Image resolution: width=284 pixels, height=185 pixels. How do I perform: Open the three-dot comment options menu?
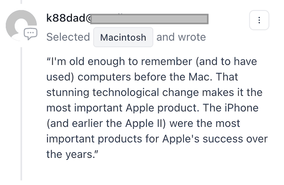259,20
